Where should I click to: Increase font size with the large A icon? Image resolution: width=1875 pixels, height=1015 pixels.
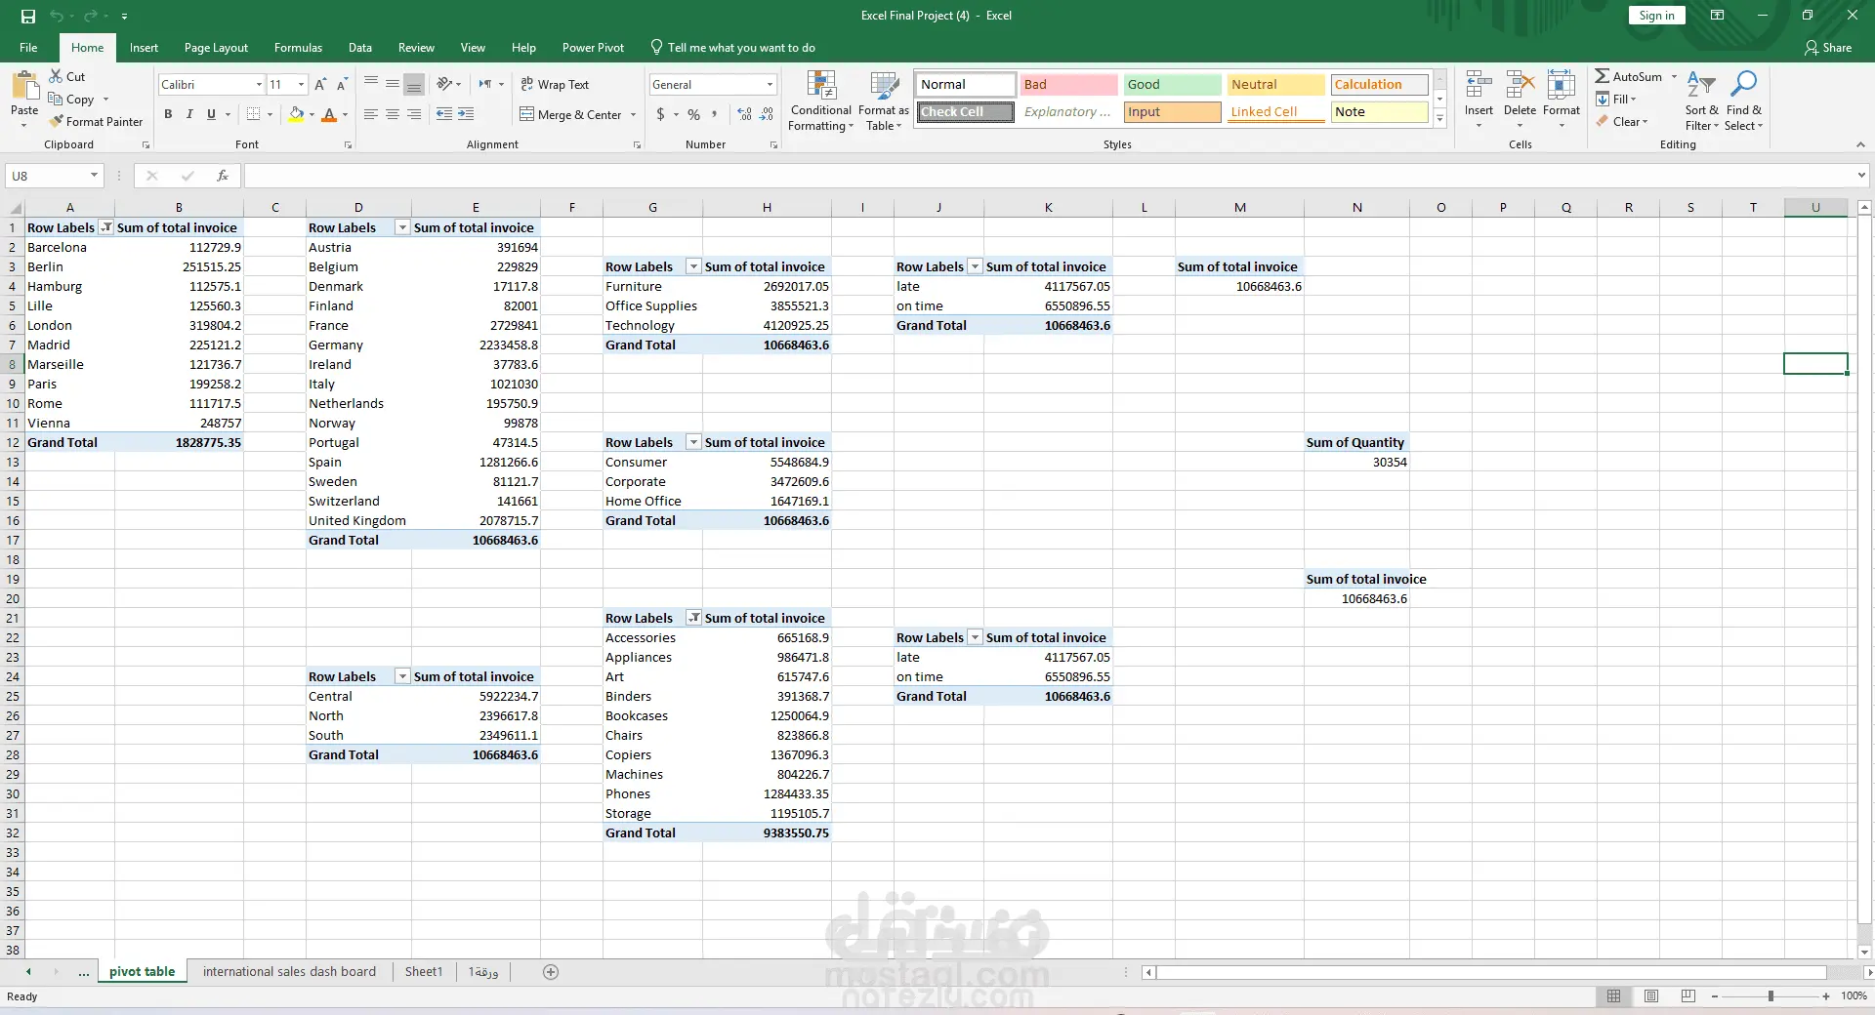click(x=320, y=85)
